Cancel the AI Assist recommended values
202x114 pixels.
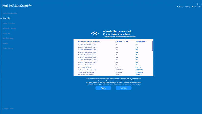pyautogui.click(x=123, y=88)
